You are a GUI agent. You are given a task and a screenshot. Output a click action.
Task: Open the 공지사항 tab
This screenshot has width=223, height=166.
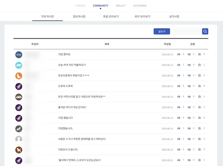pos(174,17)
